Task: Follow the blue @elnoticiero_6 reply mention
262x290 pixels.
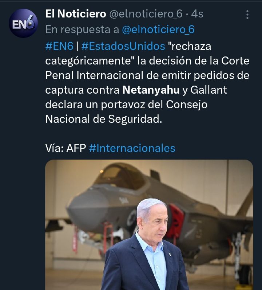Action: 158,30
